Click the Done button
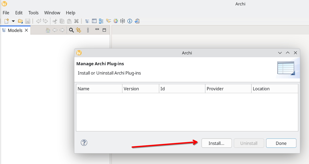 click(281, 143)
